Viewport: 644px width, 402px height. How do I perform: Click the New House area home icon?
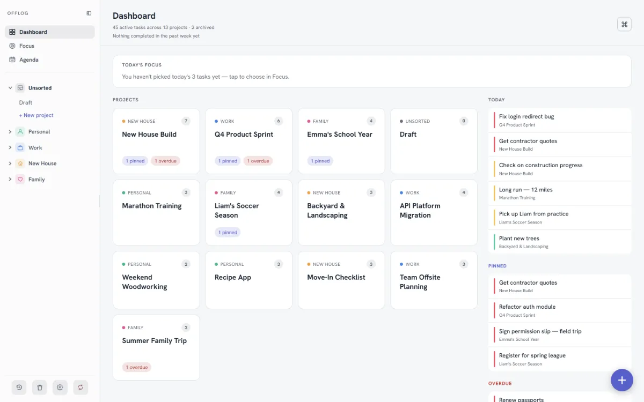coord(20,163)
